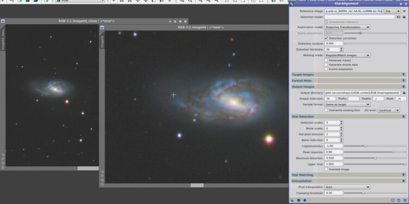The width and height of the screenshot is (409, 204).
Task: Click the Mask field containing _m
Action: pos(401,99)
